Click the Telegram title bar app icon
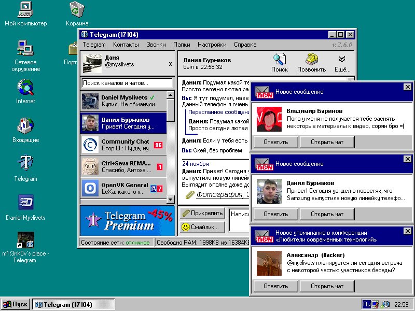The height and width of the screenshot is (311, 415). pos(85,34)
